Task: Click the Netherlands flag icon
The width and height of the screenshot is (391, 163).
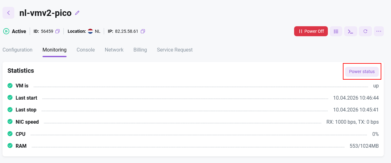Action: pos(90,31)
